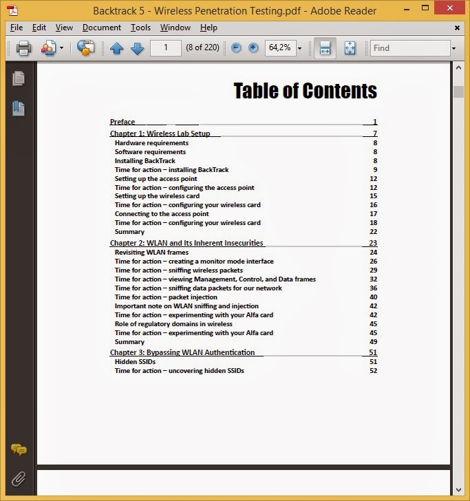Open the File menu
The image size is (470, 501).
click(17, 28)
